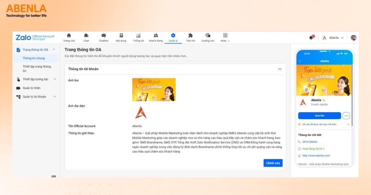The image size is (371, 195).
Task: Expand the Quản lý tài khoản sidebar section
Action: 55,97
